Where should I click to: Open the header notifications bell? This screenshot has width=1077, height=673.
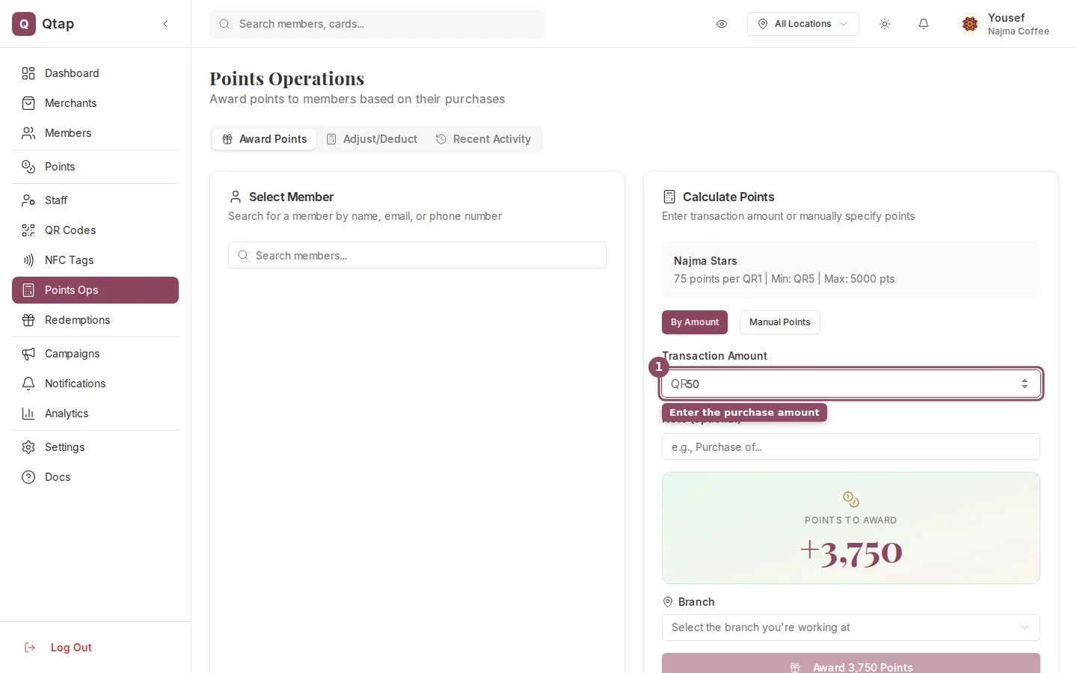(x=924, y=24)
